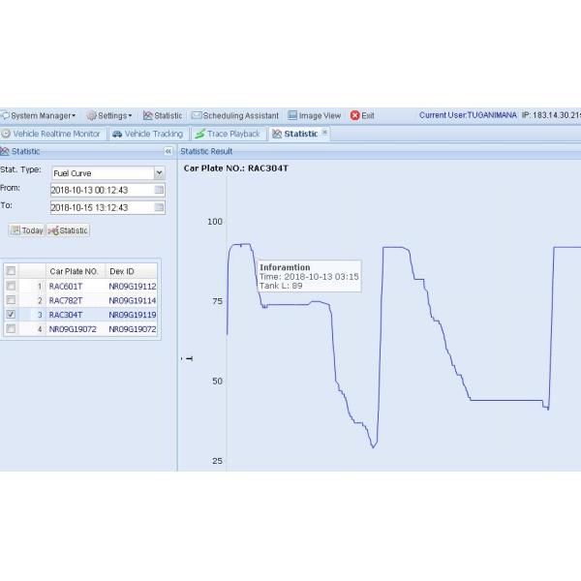Open the Settings dropdown menu
Screen dimensions: 581x581
pyautogui.click(x=109, y=115)
